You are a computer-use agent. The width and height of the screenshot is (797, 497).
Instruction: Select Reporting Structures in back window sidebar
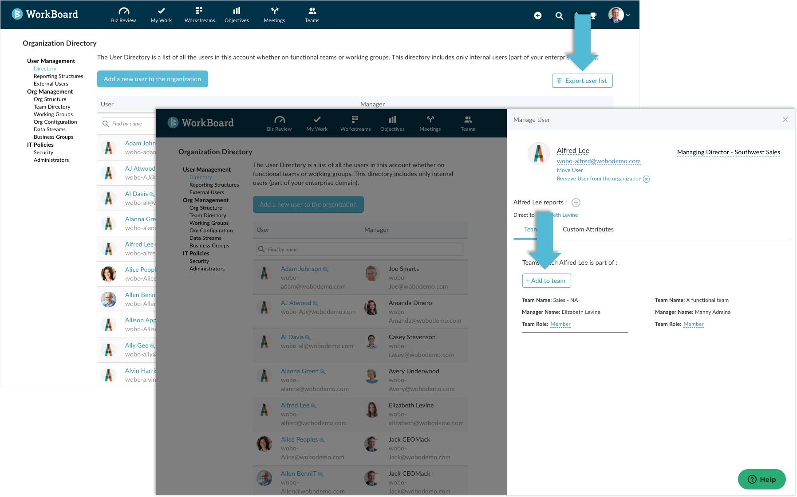tap(59, 76)
